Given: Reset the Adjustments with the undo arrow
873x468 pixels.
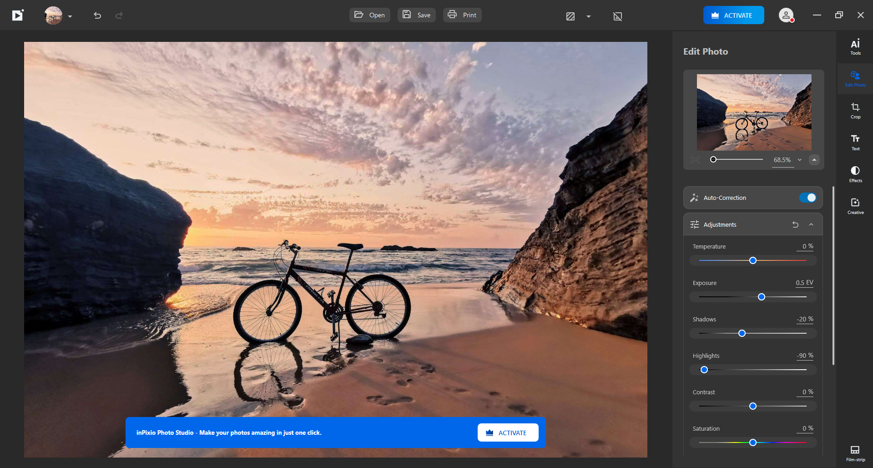Looking at the screenshot, I should pos(795,224).
